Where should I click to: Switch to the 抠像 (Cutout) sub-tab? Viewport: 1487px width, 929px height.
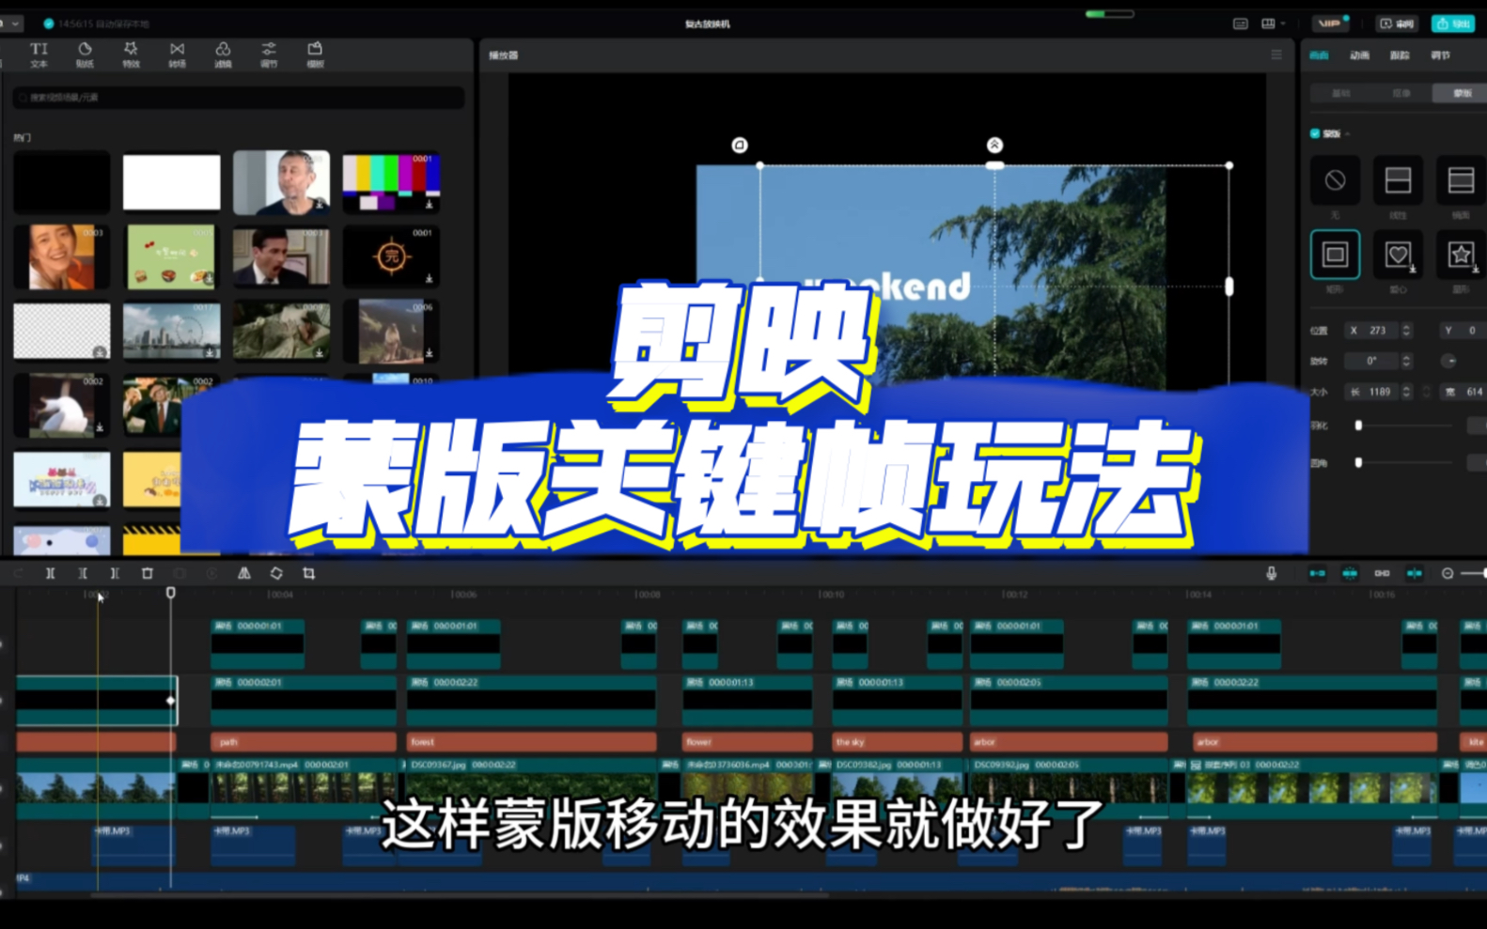pos(1401,93)
